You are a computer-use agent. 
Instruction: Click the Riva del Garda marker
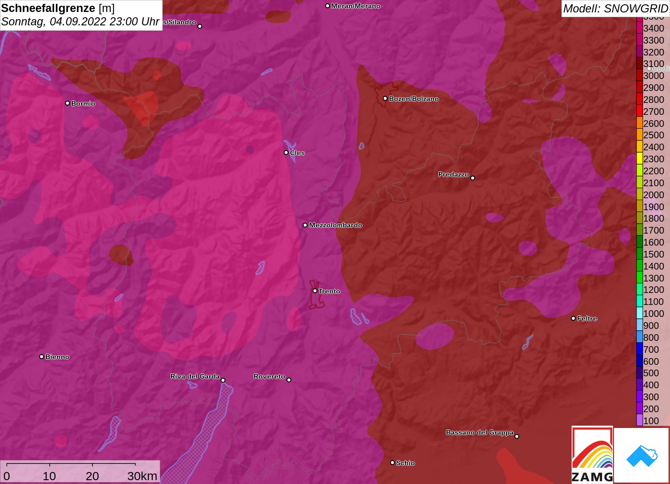(223, 380)
